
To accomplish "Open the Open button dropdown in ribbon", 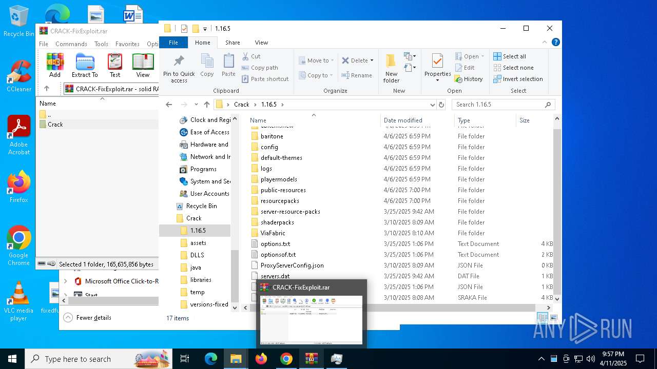I will click(x=482, y=56).
